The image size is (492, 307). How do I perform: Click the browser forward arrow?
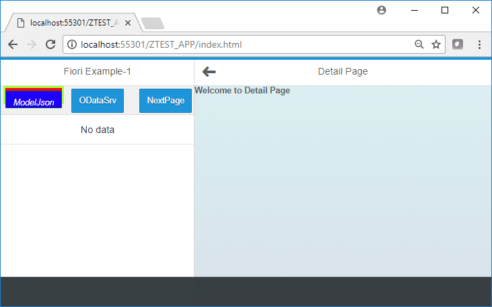[31, 45]
